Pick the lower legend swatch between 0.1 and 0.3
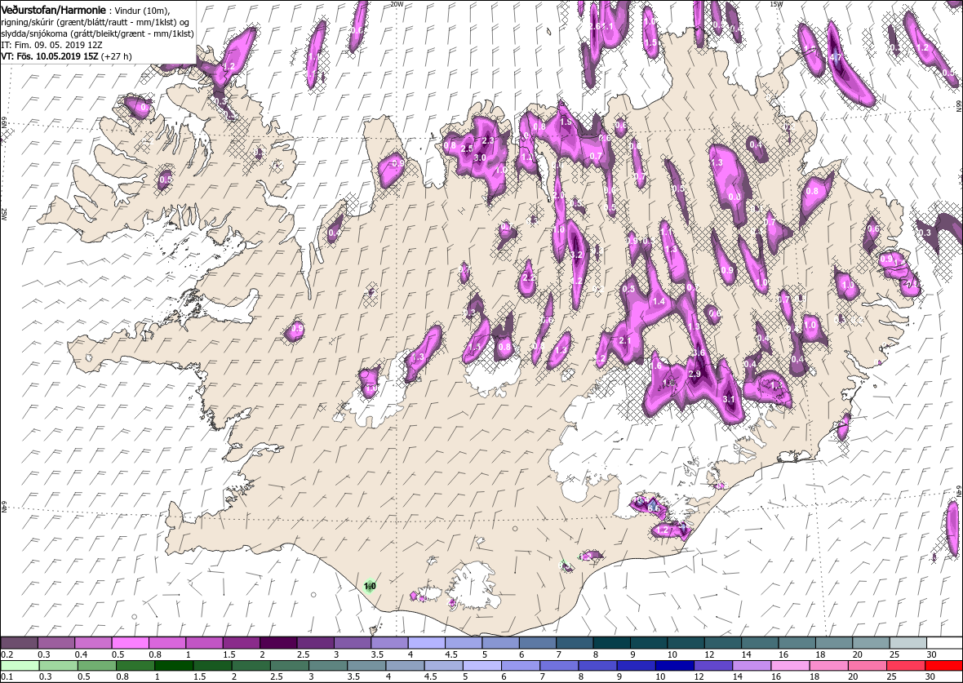Image resolution: width=963 pixels, height=683 pixels. pos(20,666)
